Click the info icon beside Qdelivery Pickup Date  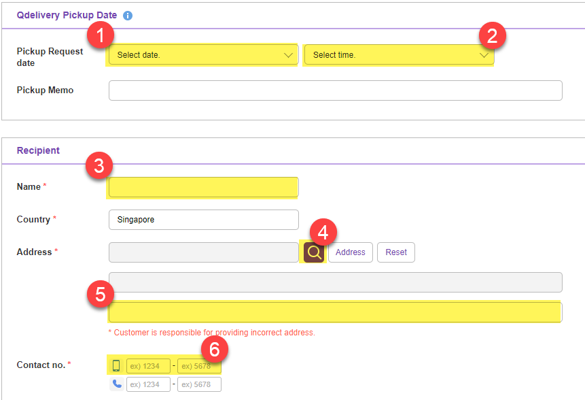point(128,16)
